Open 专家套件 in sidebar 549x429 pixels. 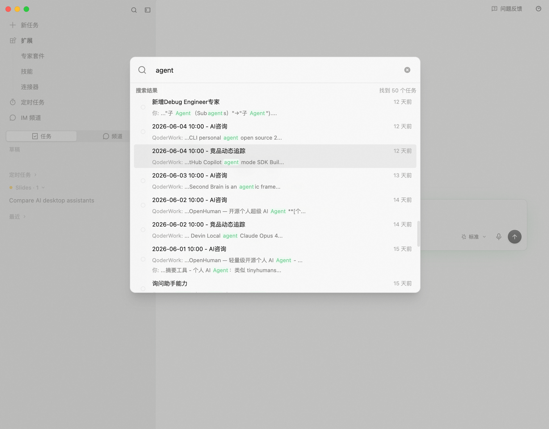(x=33, y=56)
